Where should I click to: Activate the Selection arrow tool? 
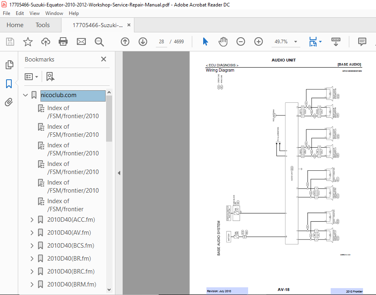point(205,42)
